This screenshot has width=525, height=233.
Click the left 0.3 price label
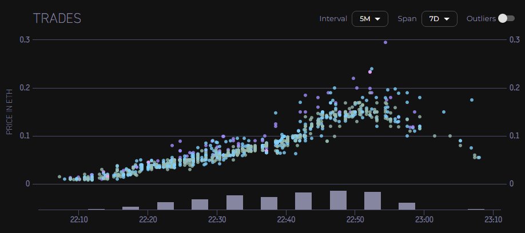[x=26, y=40]
